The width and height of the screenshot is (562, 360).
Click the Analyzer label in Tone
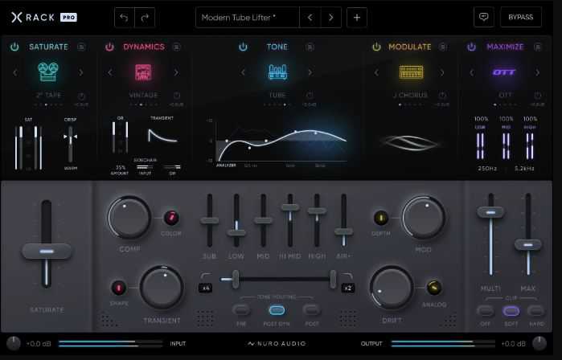coord(226,166)
